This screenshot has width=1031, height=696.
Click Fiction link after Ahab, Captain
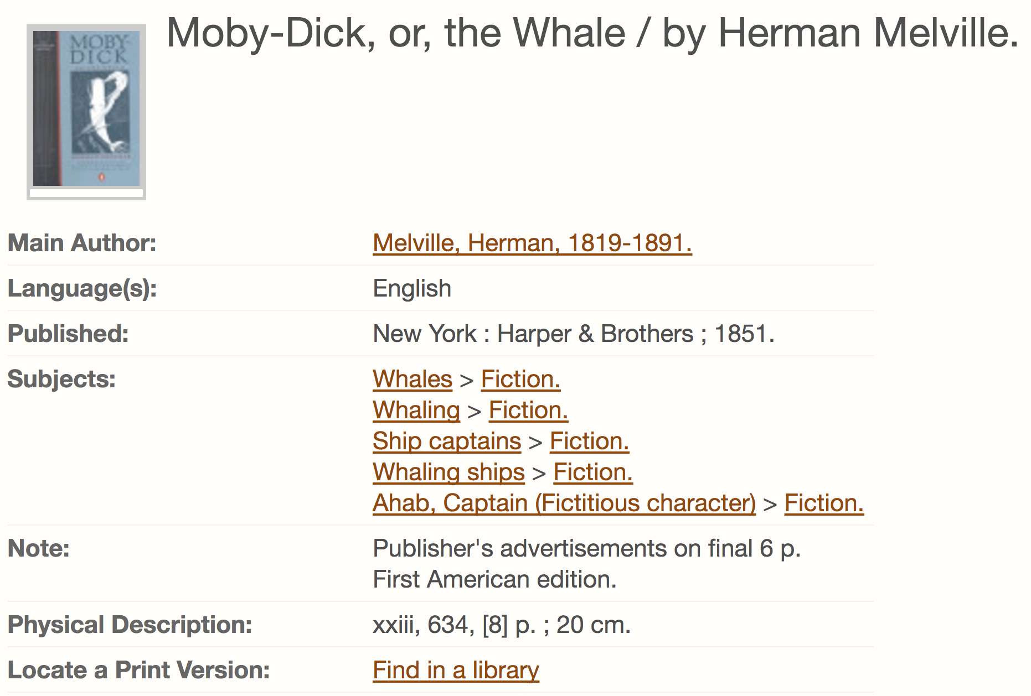[823, 503]
